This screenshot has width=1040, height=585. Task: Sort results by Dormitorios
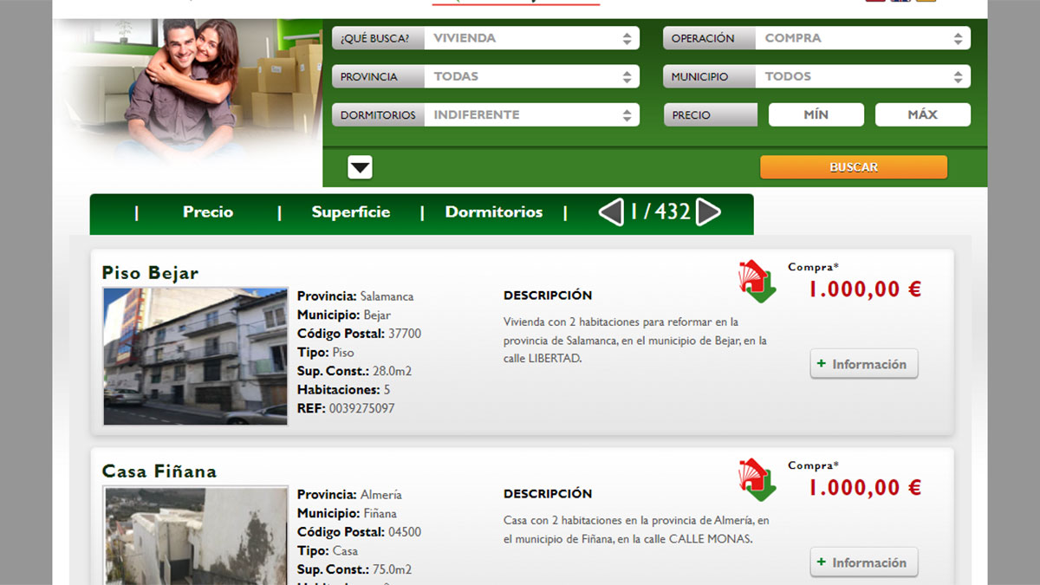[494, 212]
